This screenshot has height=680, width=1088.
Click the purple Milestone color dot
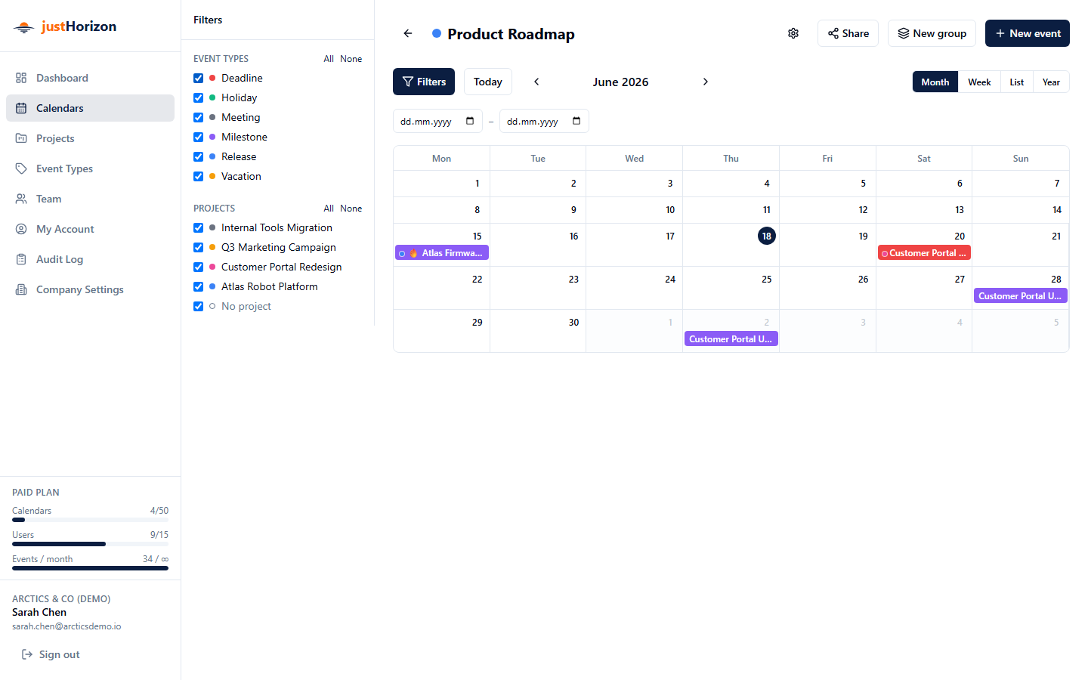[x=212, y=137]
